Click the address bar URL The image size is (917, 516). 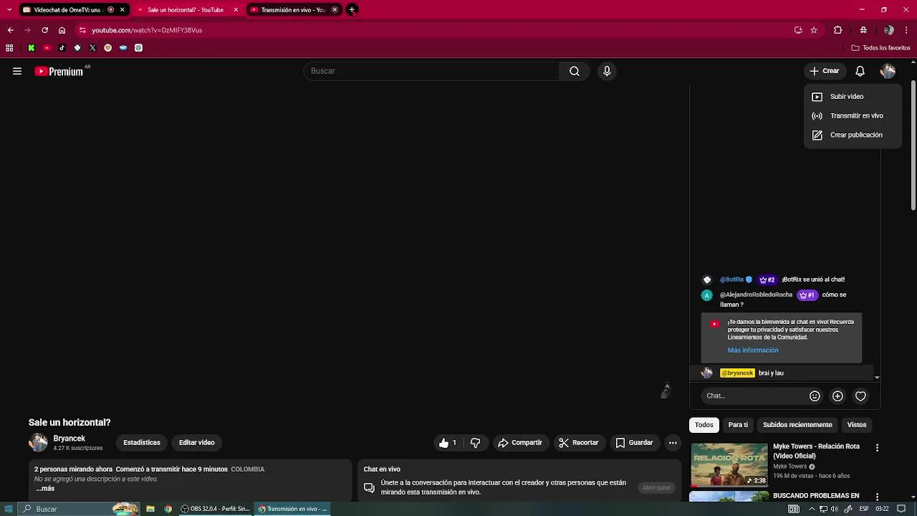(x=147, y=30)
